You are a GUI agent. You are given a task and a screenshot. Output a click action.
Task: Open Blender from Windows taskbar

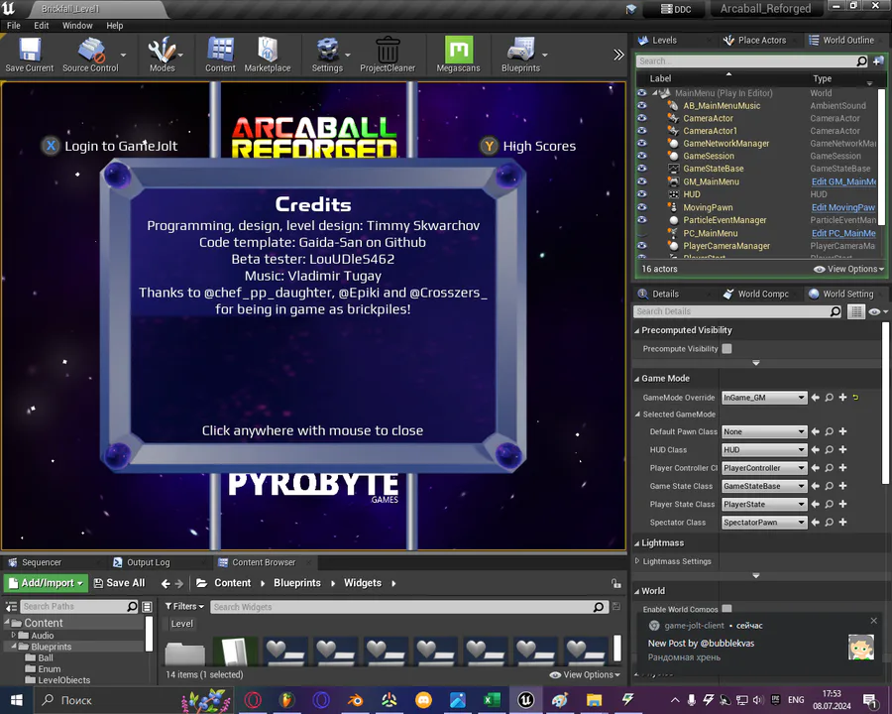coord(356,700)
